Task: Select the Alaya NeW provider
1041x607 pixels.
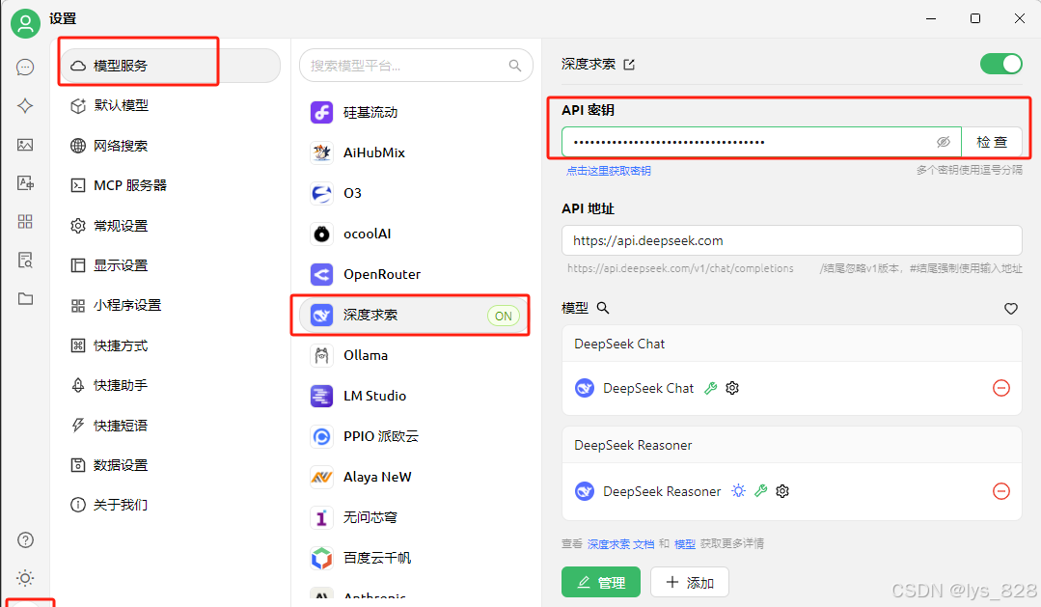Action: pos(416,477)
